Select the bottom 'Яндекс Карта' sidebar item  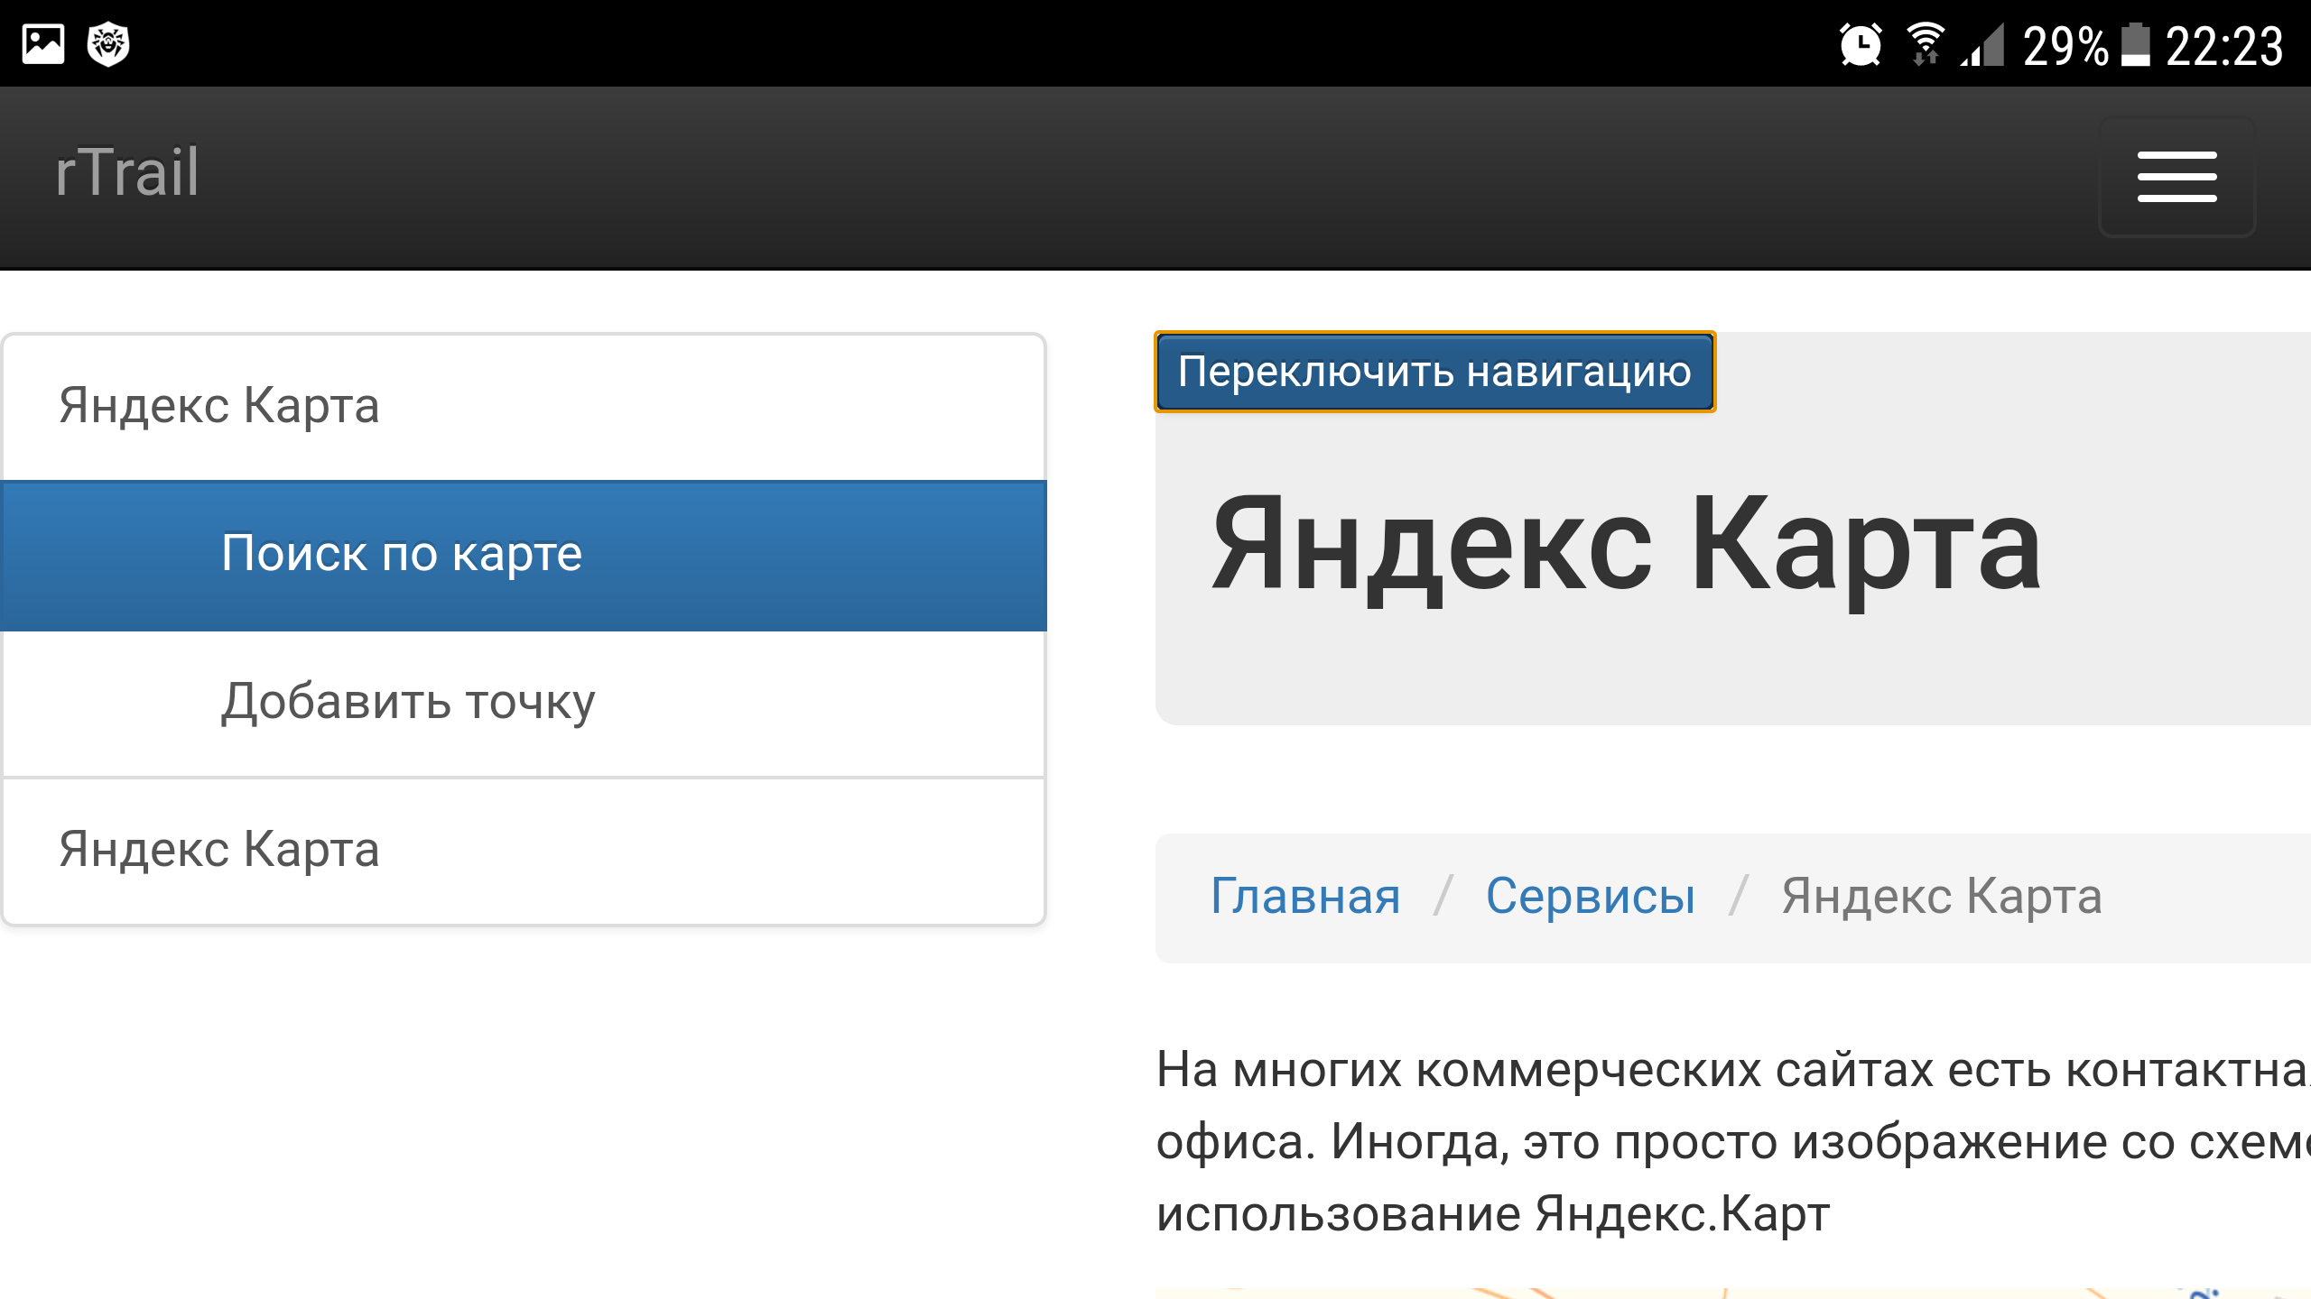pos(524,851)
